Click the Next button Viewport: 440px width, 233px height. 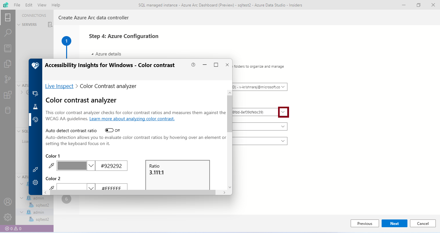[x=394, y=223]
